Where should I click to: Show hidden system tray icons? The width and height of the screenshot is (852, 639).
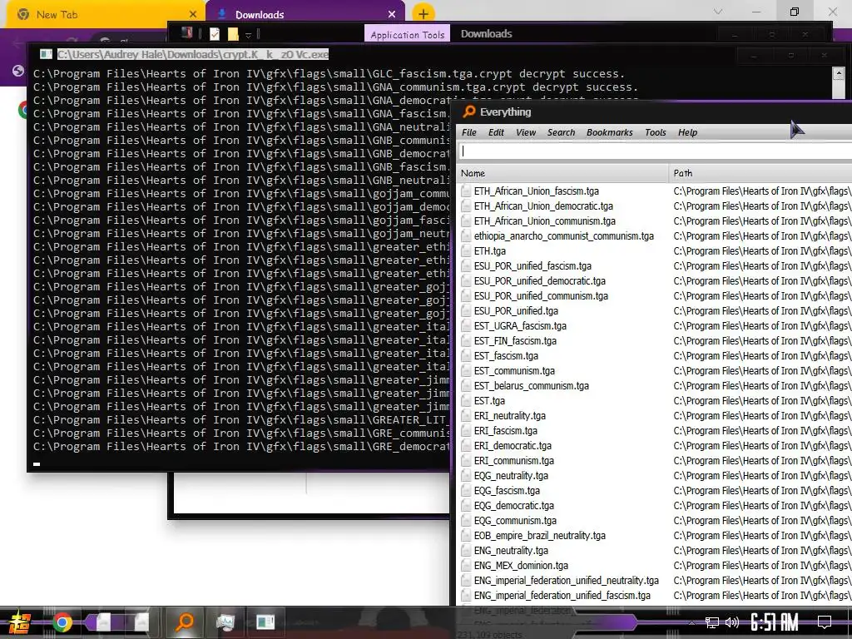coord(691,622)
